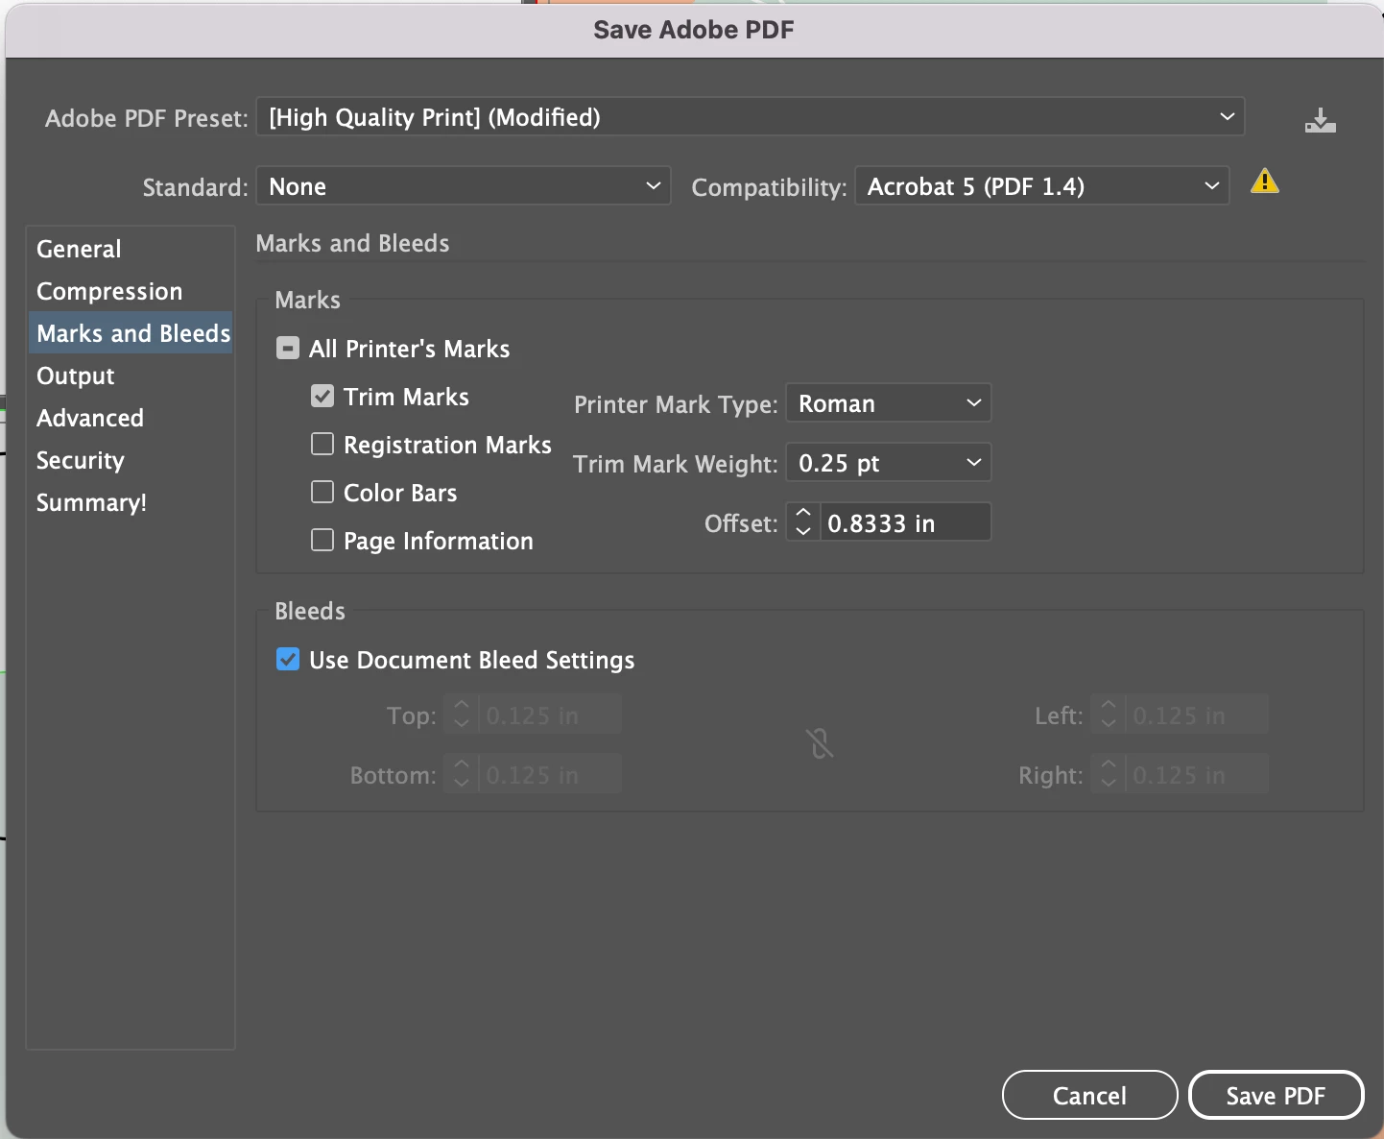Click the Marks and Bleeds panel heading
The width and height of the screenshot is (1384, 1139).
coord(352,243)
